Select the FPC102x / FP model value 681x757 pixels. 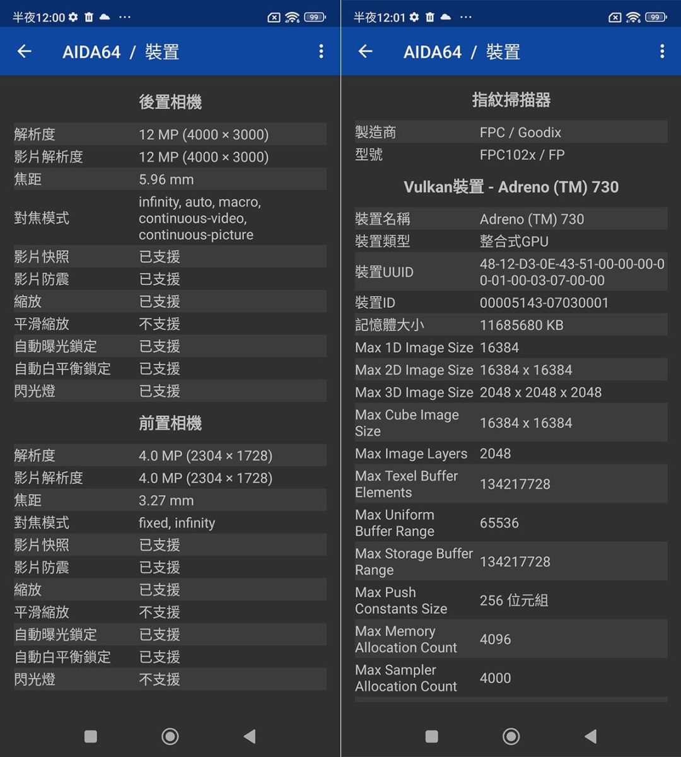click(x=522, y=155)
